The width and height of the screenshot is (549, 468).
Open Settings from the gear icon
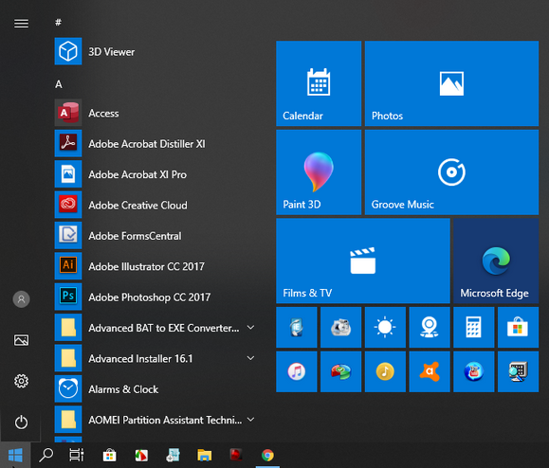pos(21,381)
